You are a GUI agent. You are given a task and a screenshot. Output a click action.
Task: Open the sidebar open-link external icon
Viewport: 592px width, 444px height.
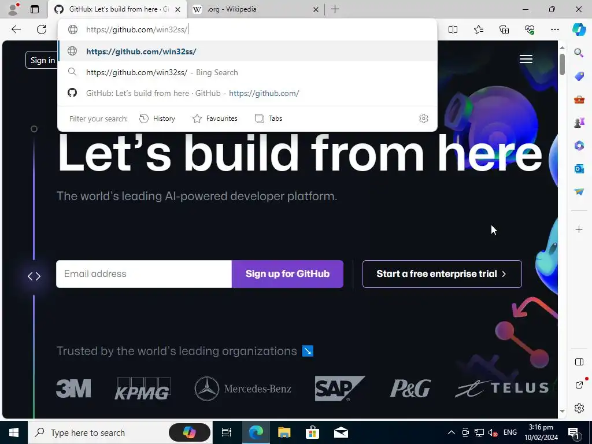click(x=579, y=384)
